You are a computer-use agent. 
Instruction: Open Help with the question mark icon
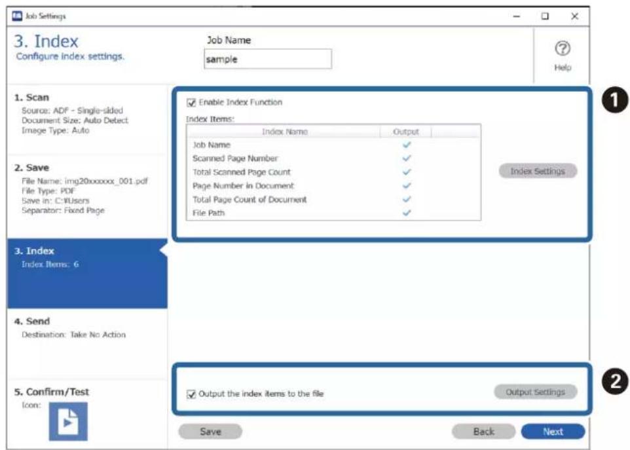[562, 49]
